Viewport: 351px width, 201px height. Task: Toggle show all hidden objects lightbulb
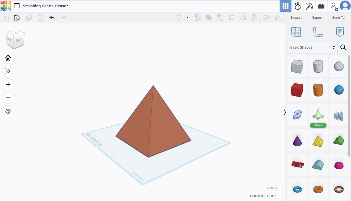(x=179, y=17)
